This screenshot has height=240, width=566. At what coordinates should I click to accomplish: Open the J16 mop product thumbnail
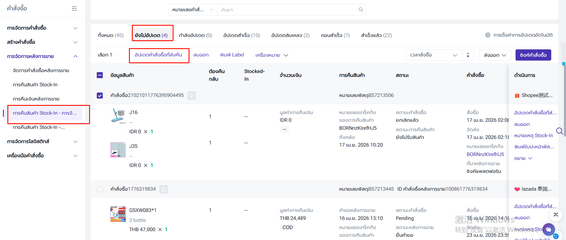click(x=118, y=116)
